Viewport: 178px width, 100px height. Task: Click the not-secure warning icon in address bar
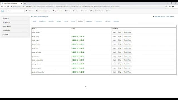12,7
